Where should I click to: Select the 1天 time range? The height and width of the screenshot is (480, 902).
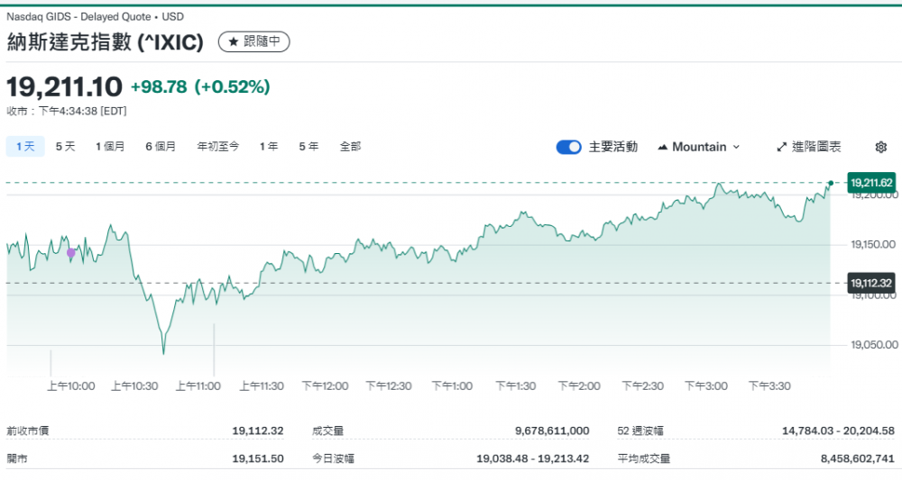click(25, 147)
